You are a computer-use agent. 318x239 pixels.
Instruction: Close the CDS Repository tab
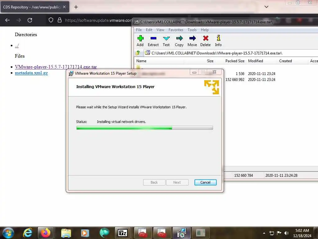[x=64, y=7]
